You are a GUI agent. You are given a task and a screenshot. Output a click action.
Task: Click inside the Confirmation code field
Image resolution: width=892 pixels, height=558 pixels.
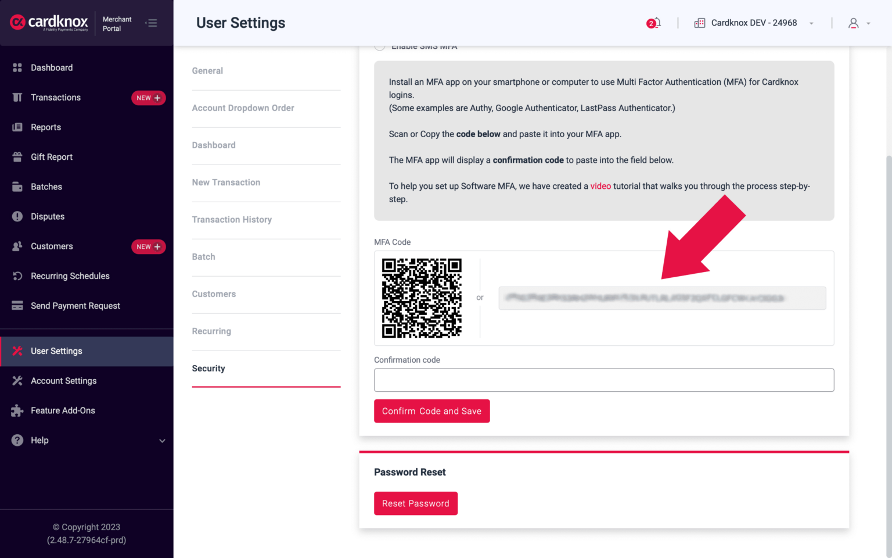click(x=604, y=380)
